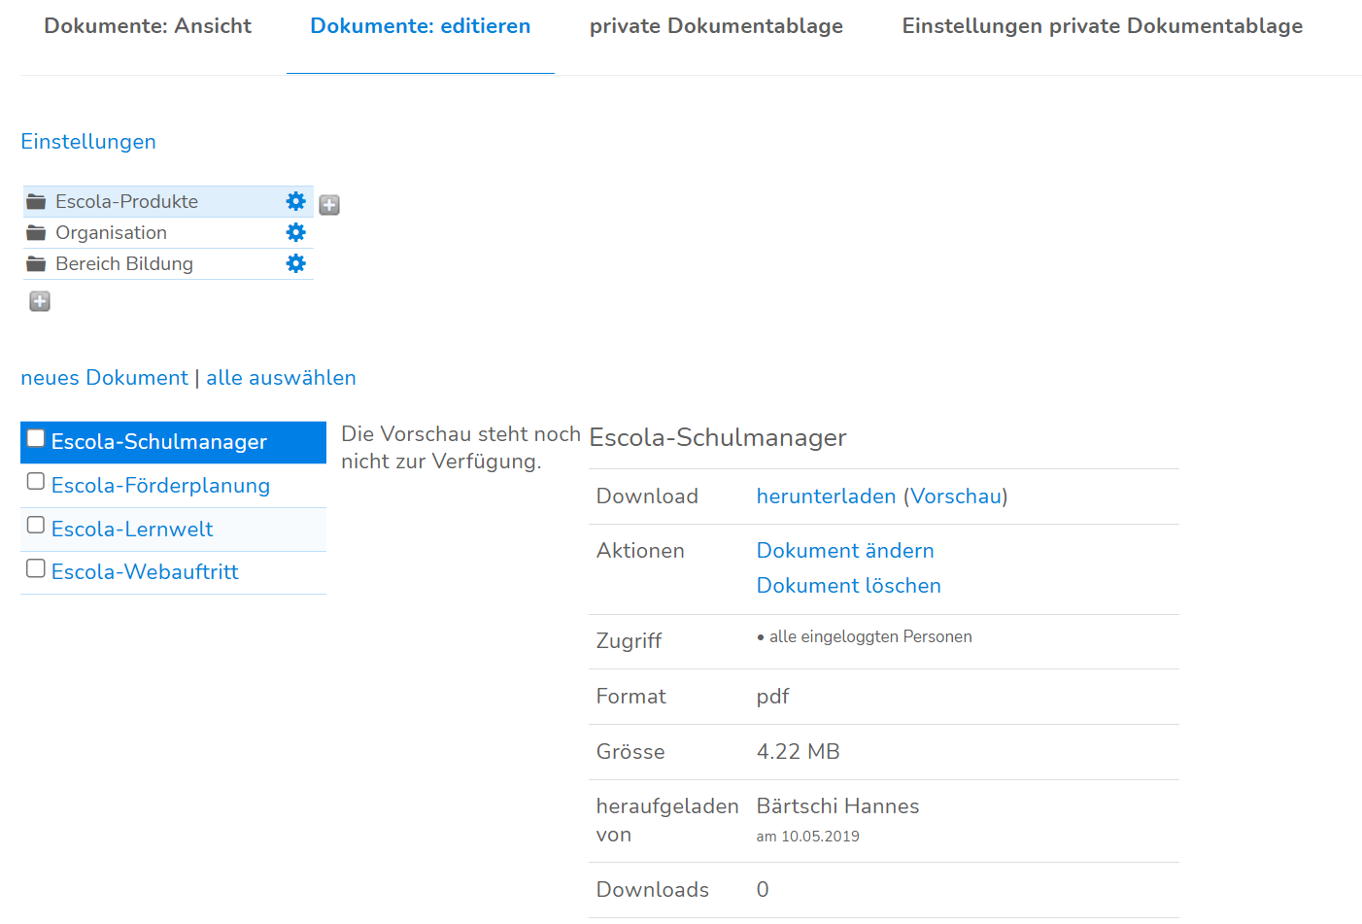Open the Einstellungen link
This screenshot has width=1362, height=924.
point(88,142)
